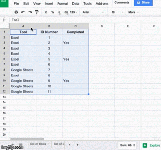161x150 pixels.
Task: Open the Tools menu
Action: point(88,4)
